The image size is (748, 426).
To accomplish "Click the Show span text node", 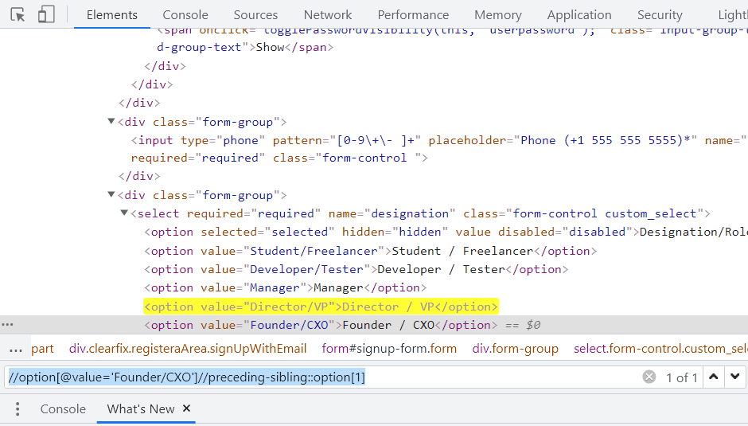I will 270,47.
